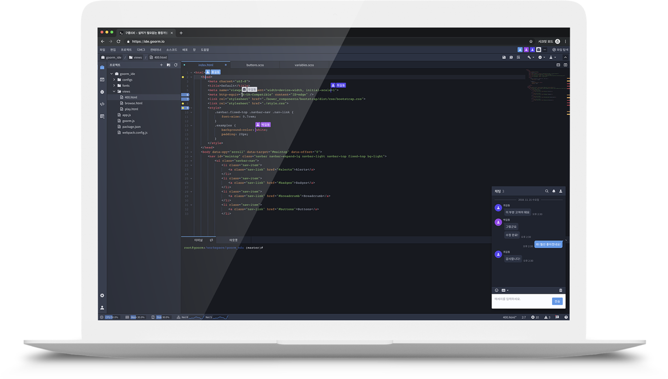The width and height of the screenshot is (668, 379).
Task: Open the debug bug icon in sidebar
Action: coord(102,92)
